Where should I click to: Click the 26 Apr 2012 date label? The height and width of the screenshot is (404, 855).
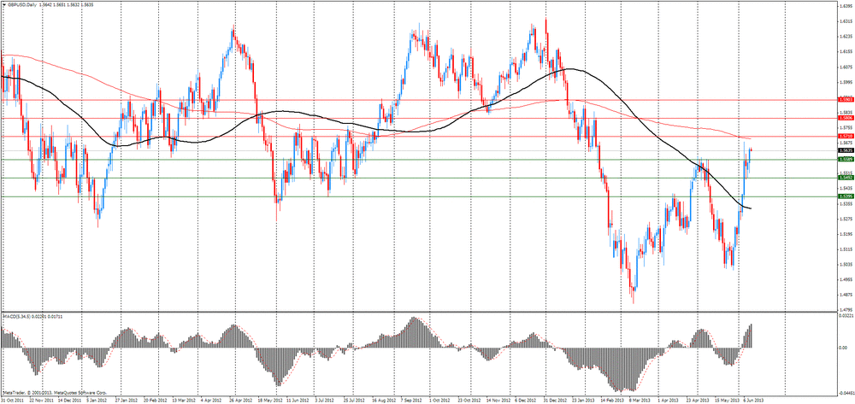[x=239, y=399]
